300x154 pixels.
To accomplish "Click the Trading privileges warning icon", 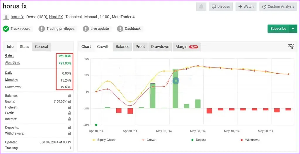I will pos(42,29).
